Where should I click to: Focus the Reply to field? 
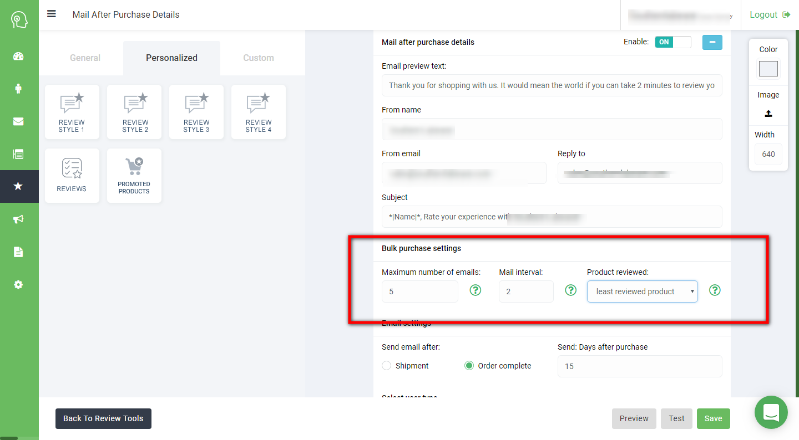[x=640, y=173]
